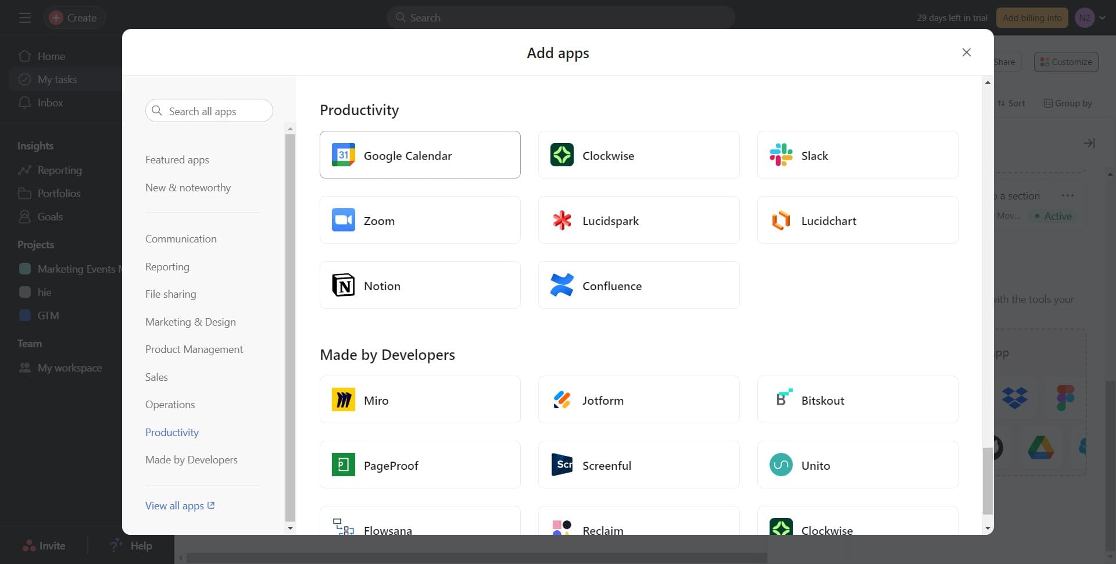Open the Sort options
The width and height of the screenshot is (1116, 564).
(1012, 103)
